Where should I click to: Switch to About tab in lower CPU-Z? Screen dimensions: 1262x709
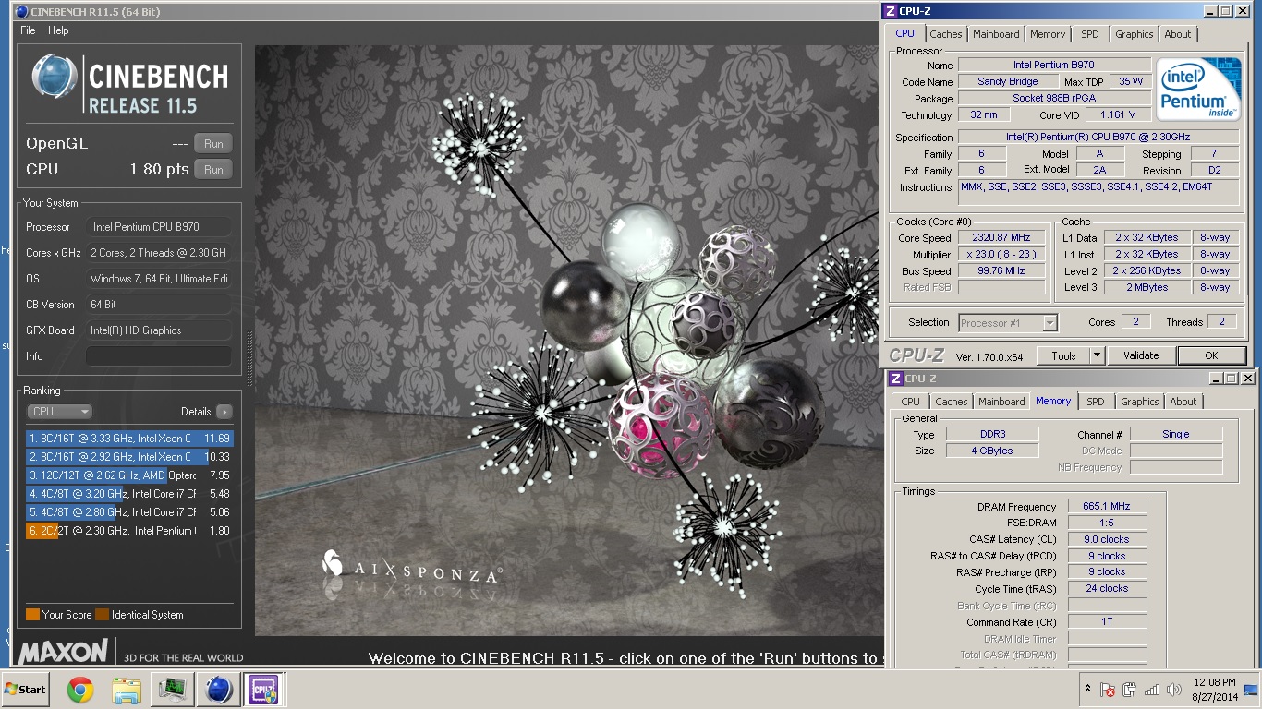(1183, 402)
